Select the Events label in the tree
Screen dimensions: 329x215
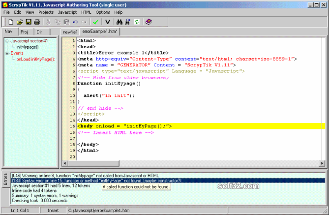(17, 53)
